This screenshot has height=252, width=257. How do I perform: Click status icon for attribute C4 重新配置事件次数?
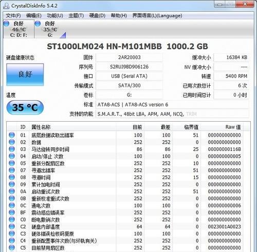(12, 240)
